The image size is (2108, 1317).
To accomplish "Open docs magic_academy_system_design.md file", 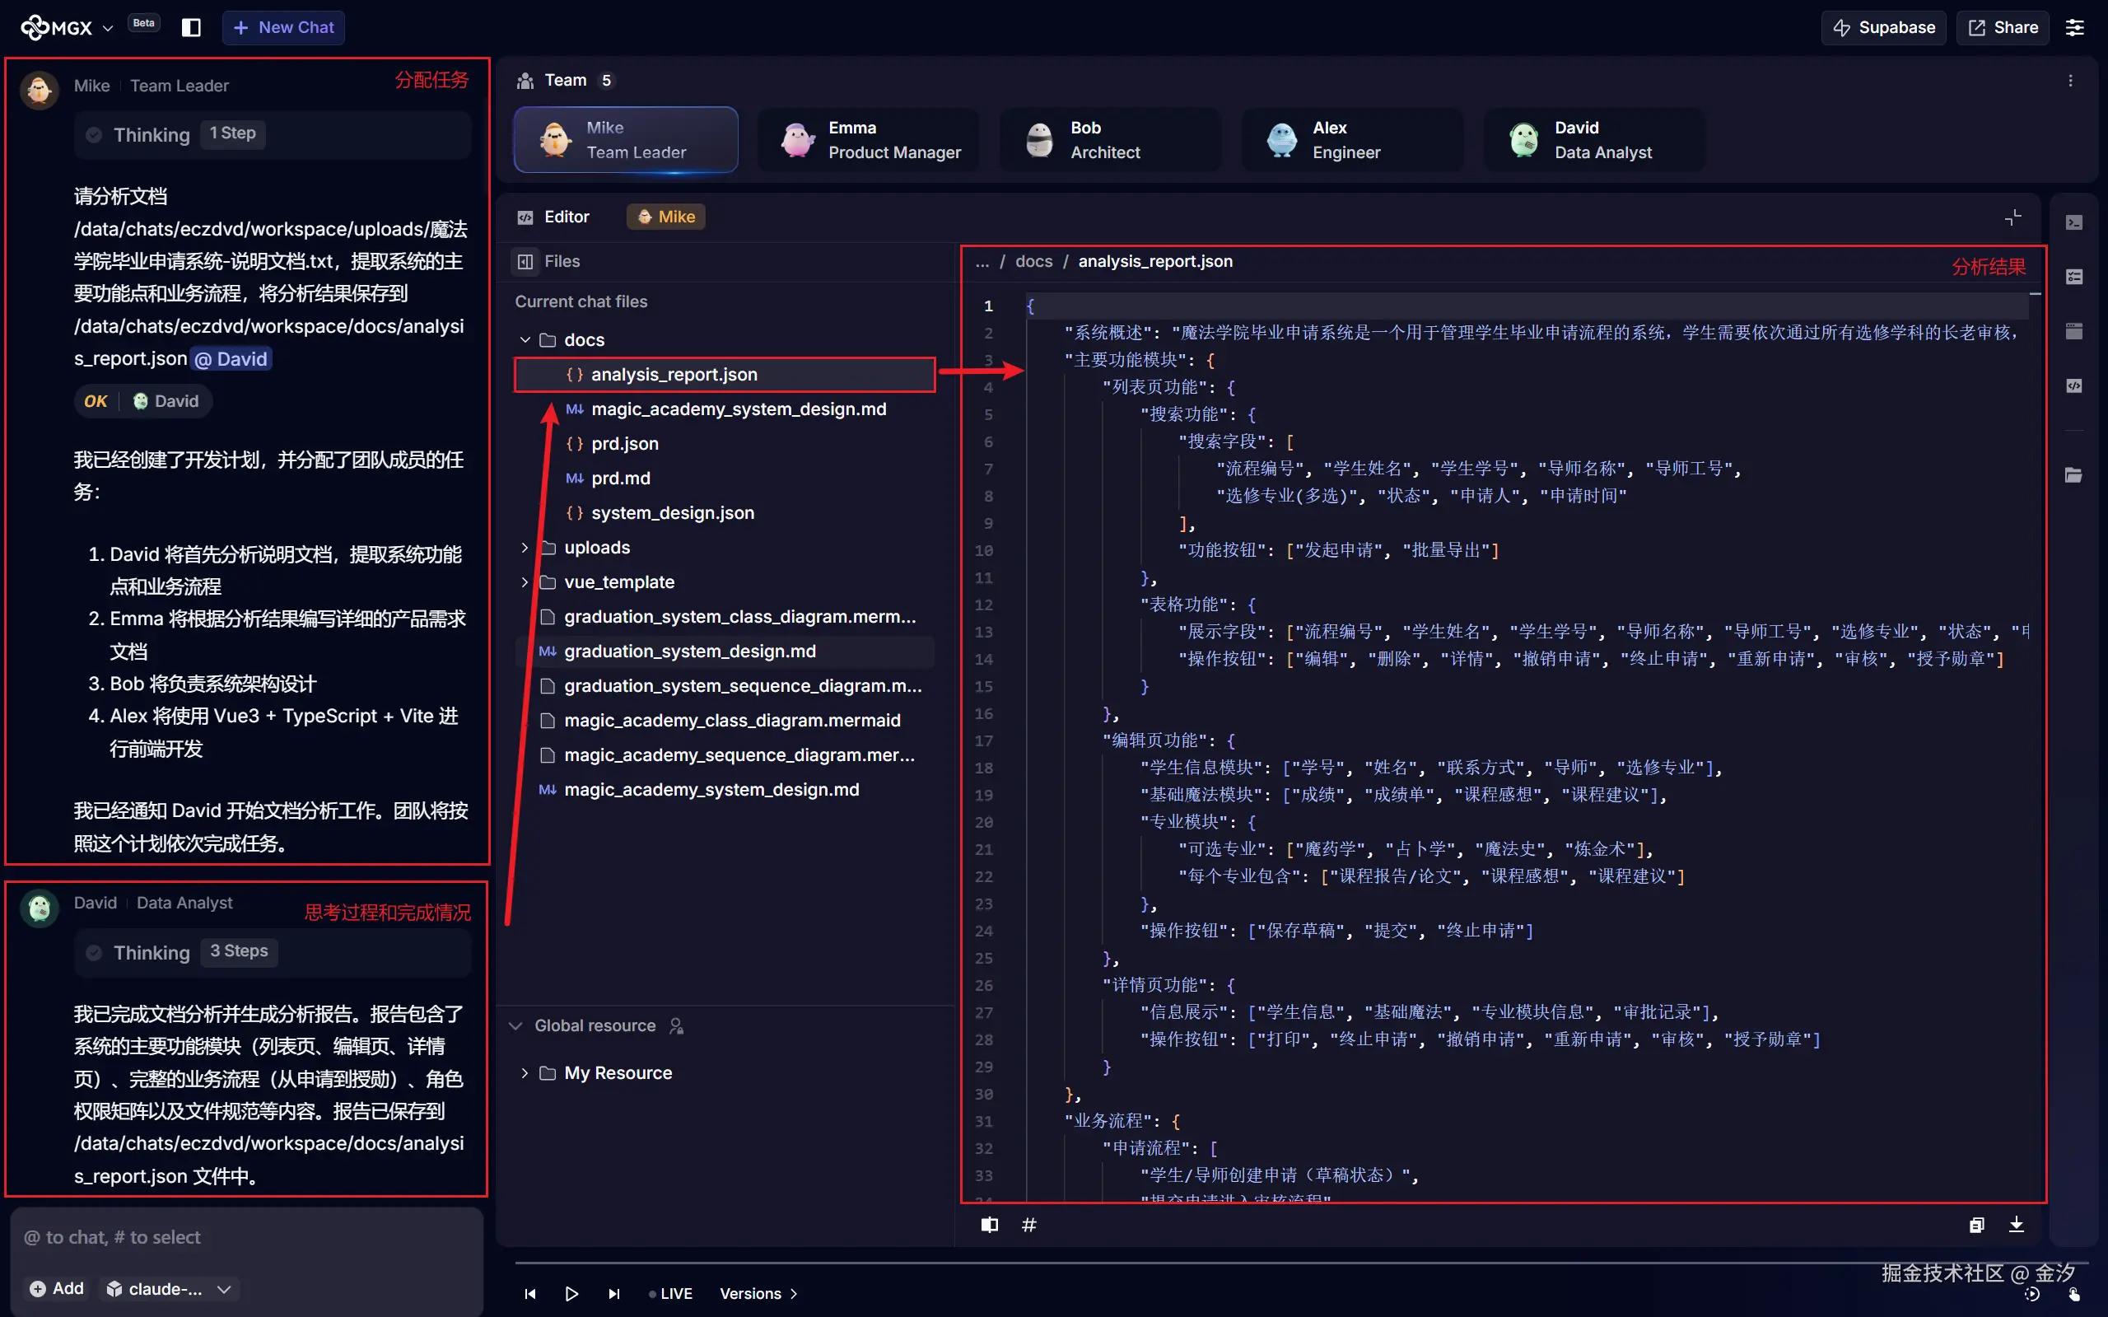I will pos(725,409).
